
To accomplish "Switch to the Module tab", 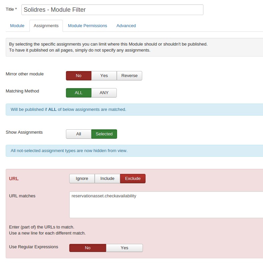I will pos(17,26).
